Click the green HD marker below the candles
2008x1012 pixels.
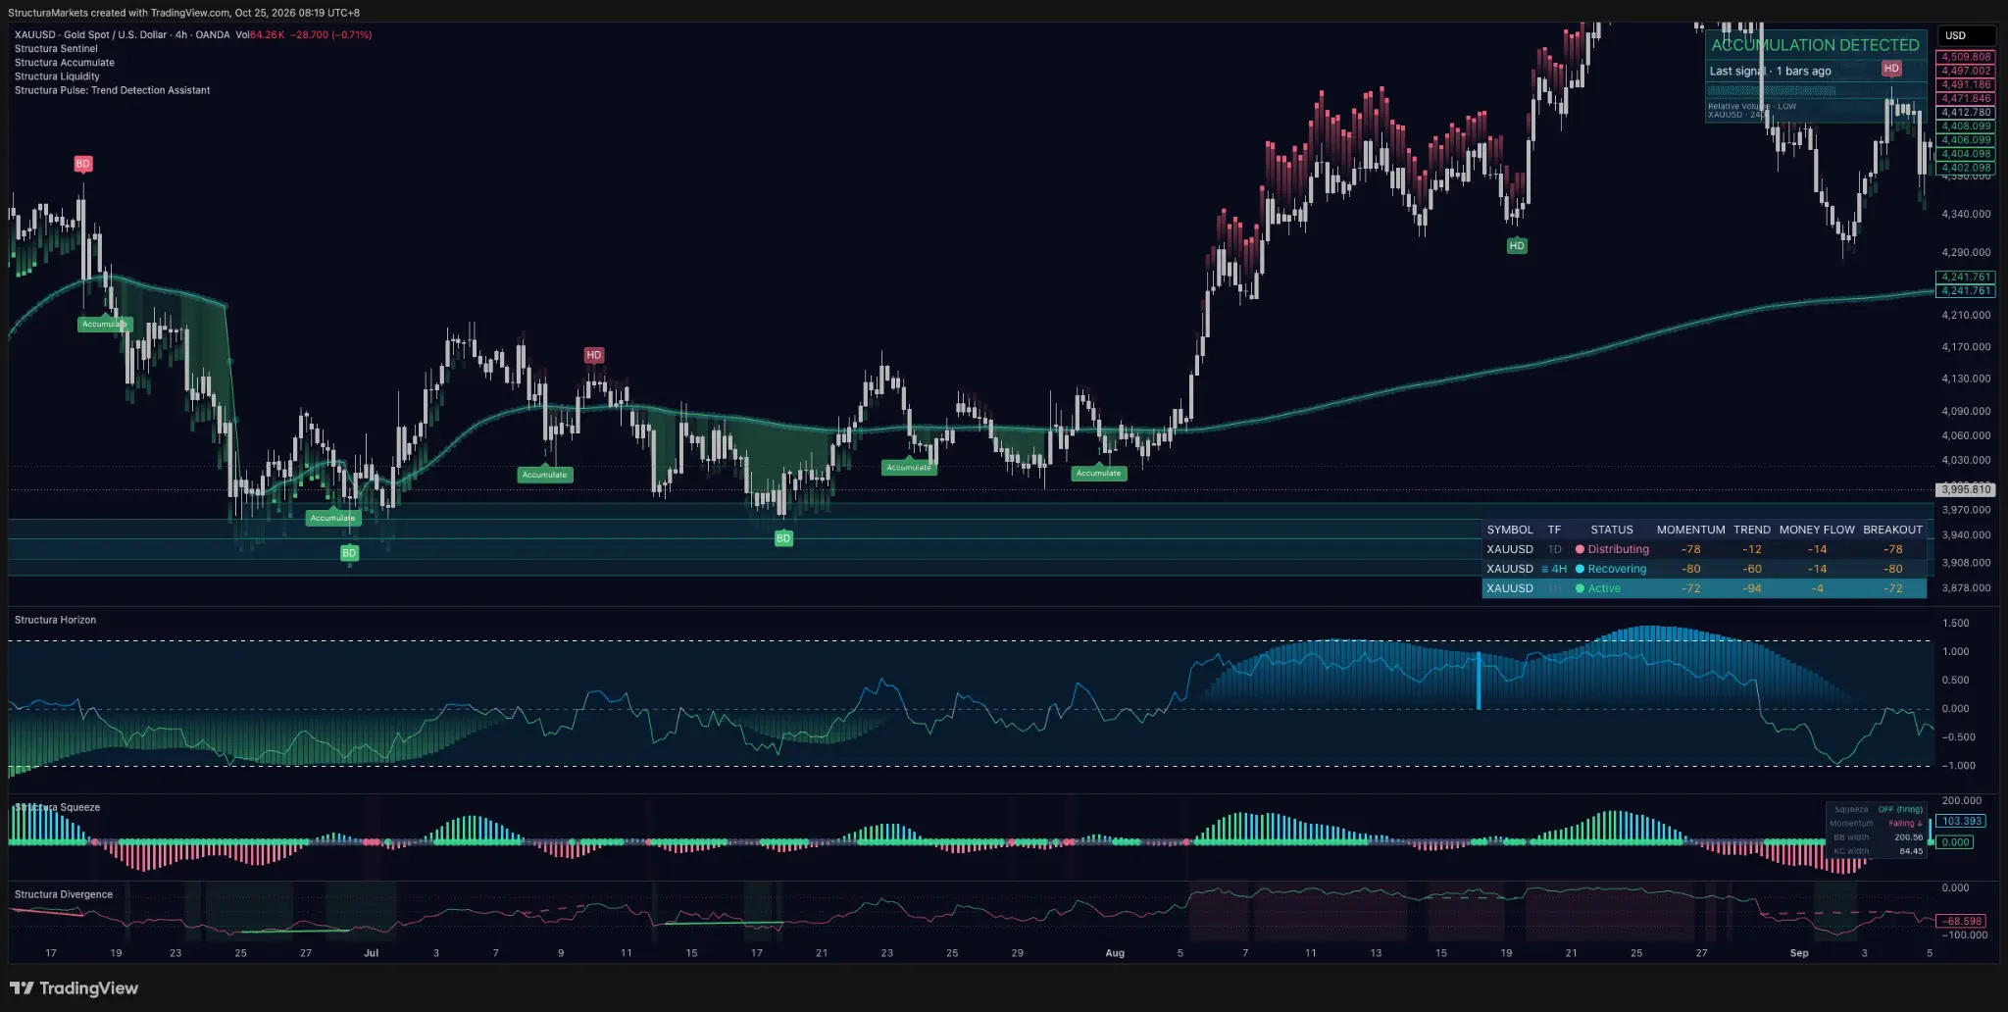(x=1517, y=246)
